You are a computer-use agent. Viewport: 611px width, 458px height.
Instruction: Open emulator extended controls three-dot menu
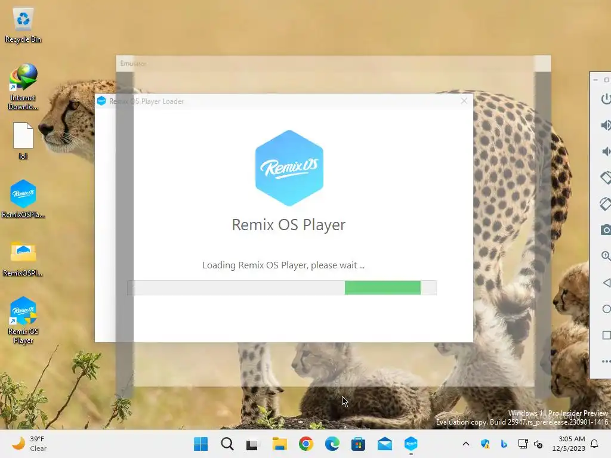(606, 361)
